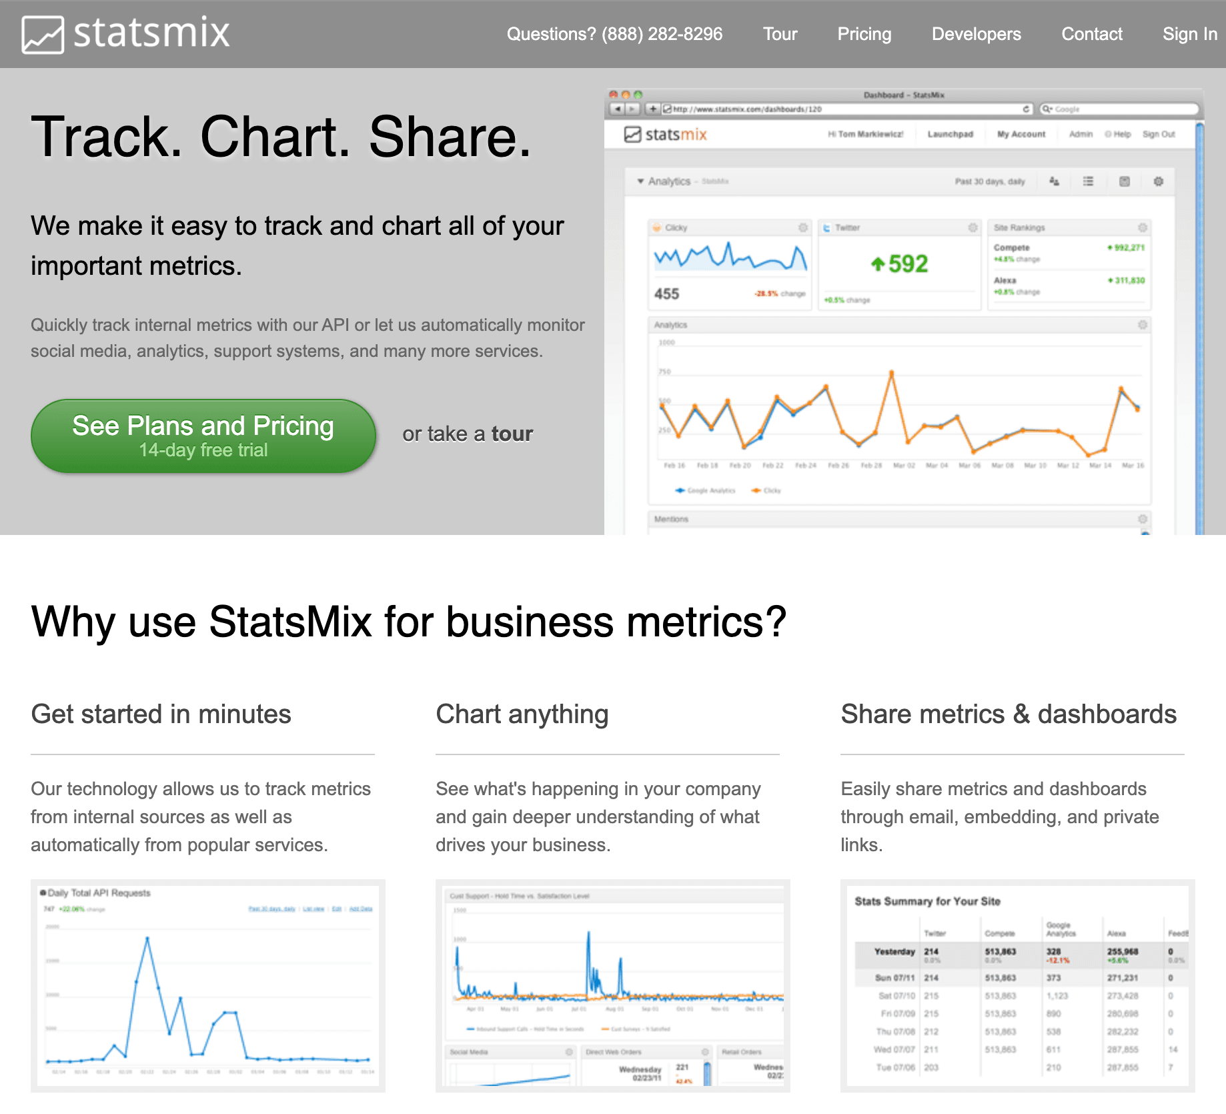1226x1114 pixels.
Task: Open the Daily Total API Requests chart thumbnail
Action: (207, 985)
